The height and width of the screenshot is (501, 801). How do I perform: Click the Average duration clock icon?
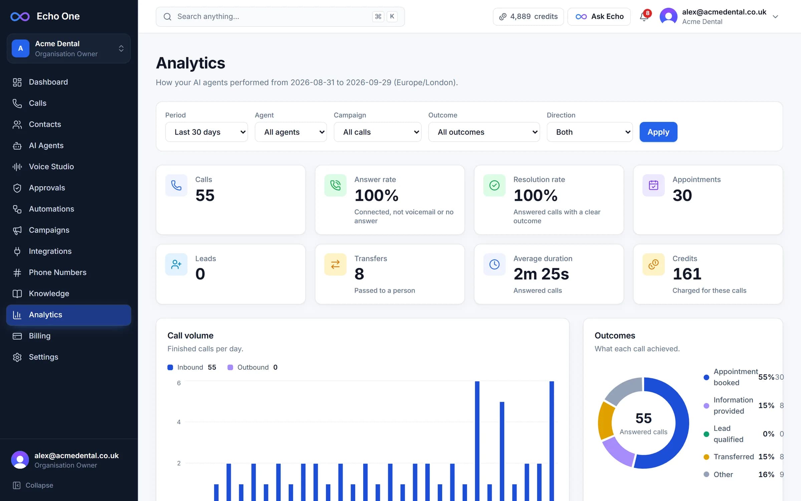tap(494, 265)
